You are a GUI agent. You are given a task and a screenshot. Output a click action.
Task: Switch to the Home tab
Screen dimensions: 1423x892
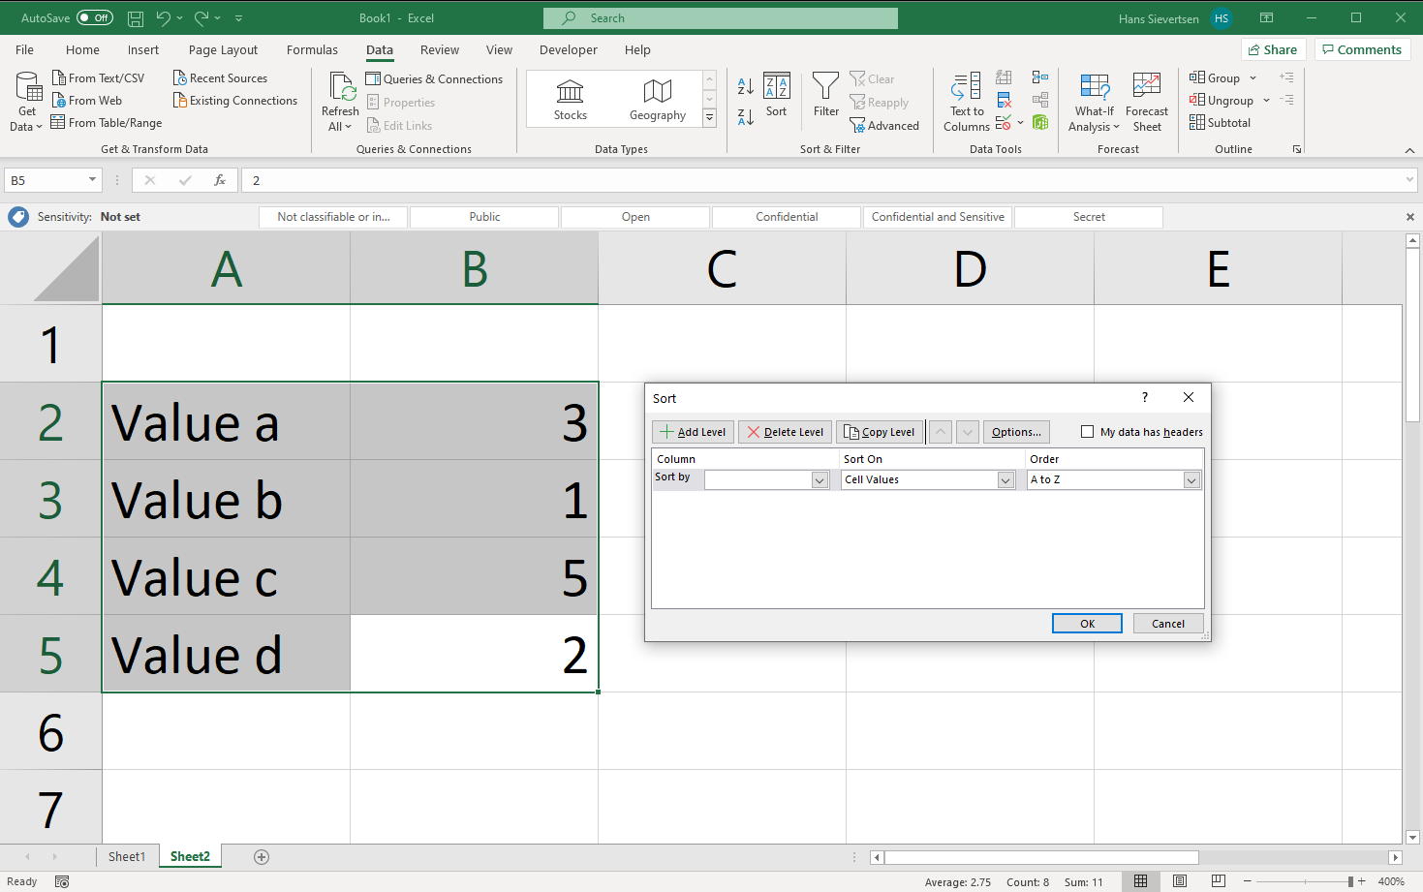click(82, 49)
